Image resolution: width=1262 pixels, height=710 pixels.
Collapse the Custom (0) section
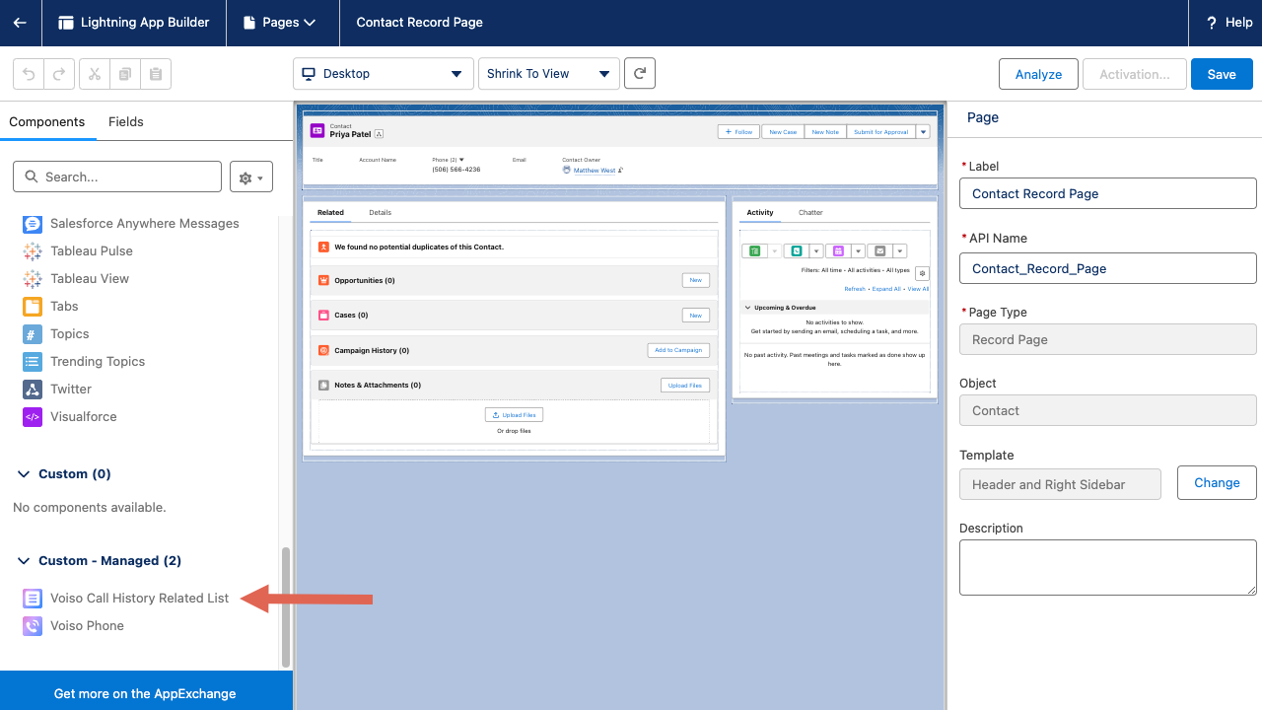(x=25, y=474)
